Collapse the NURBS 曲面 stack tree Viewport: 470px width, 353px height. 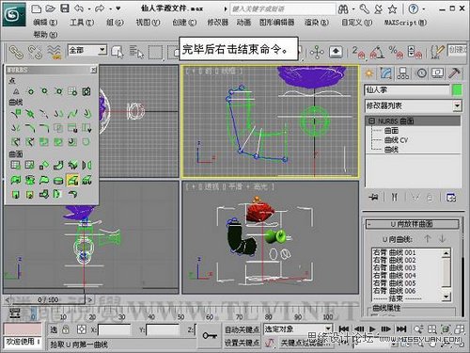coord(371,121)
